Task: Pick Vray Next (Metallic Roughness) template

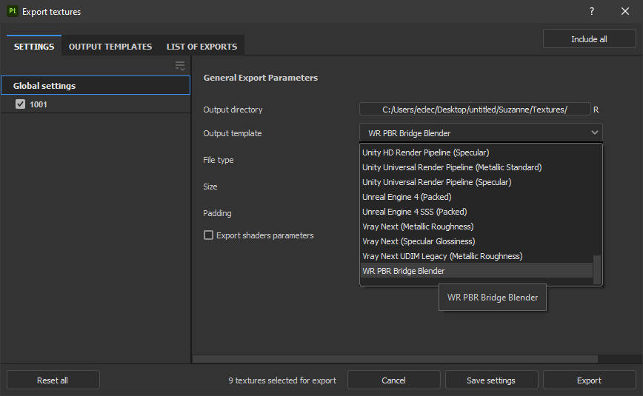Action: 476,226
